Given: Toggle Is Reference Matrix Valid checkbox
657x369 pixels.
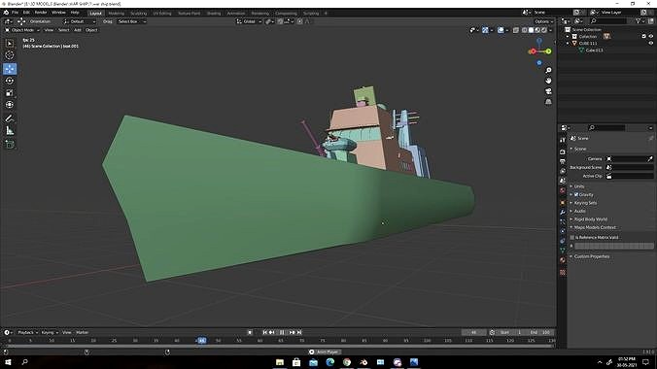Looking at the screenshot, I should [x=572, y=238].
